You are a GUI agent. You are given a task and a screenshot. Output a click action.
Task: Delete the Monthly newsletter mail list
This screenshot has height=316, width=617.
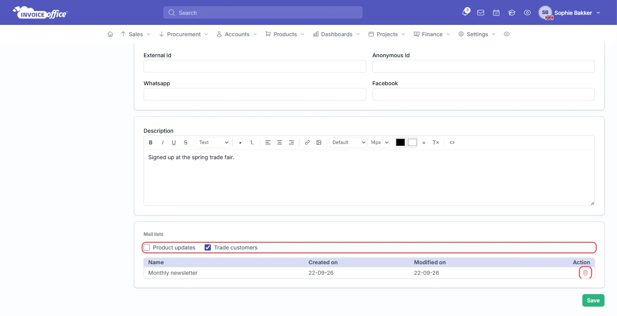(x=585, y=273)
